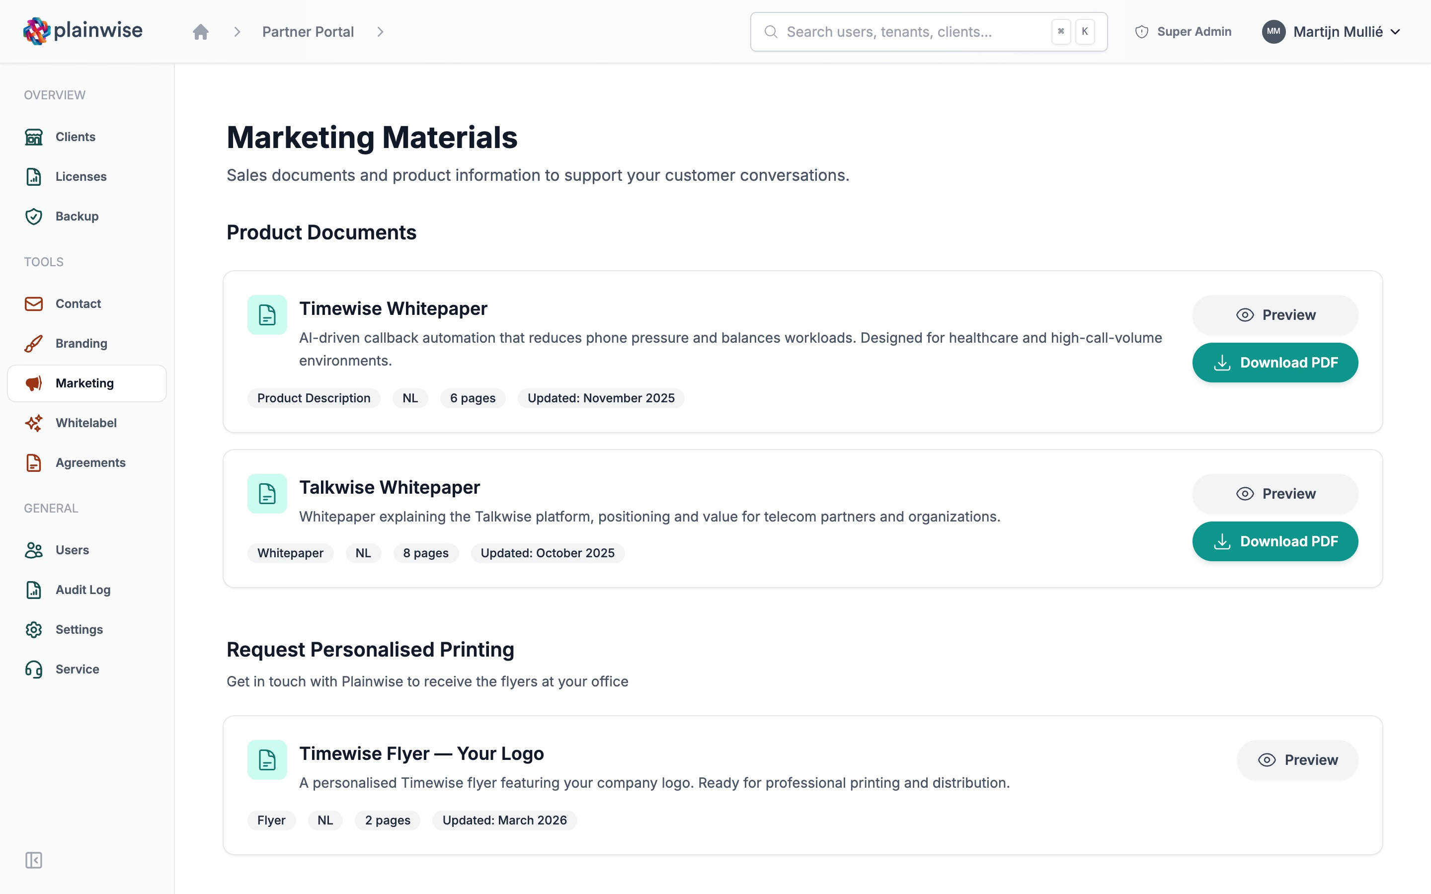Click the plainwise logo
This screenshot has height=894, width=1431.
pos(83,31)
